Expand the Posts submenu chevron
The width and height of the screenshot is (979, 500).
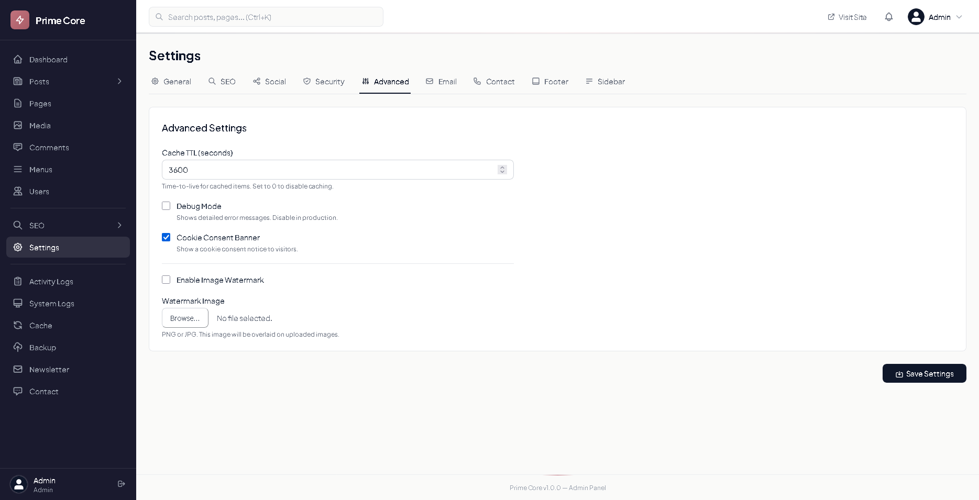[x=119, y=82]
